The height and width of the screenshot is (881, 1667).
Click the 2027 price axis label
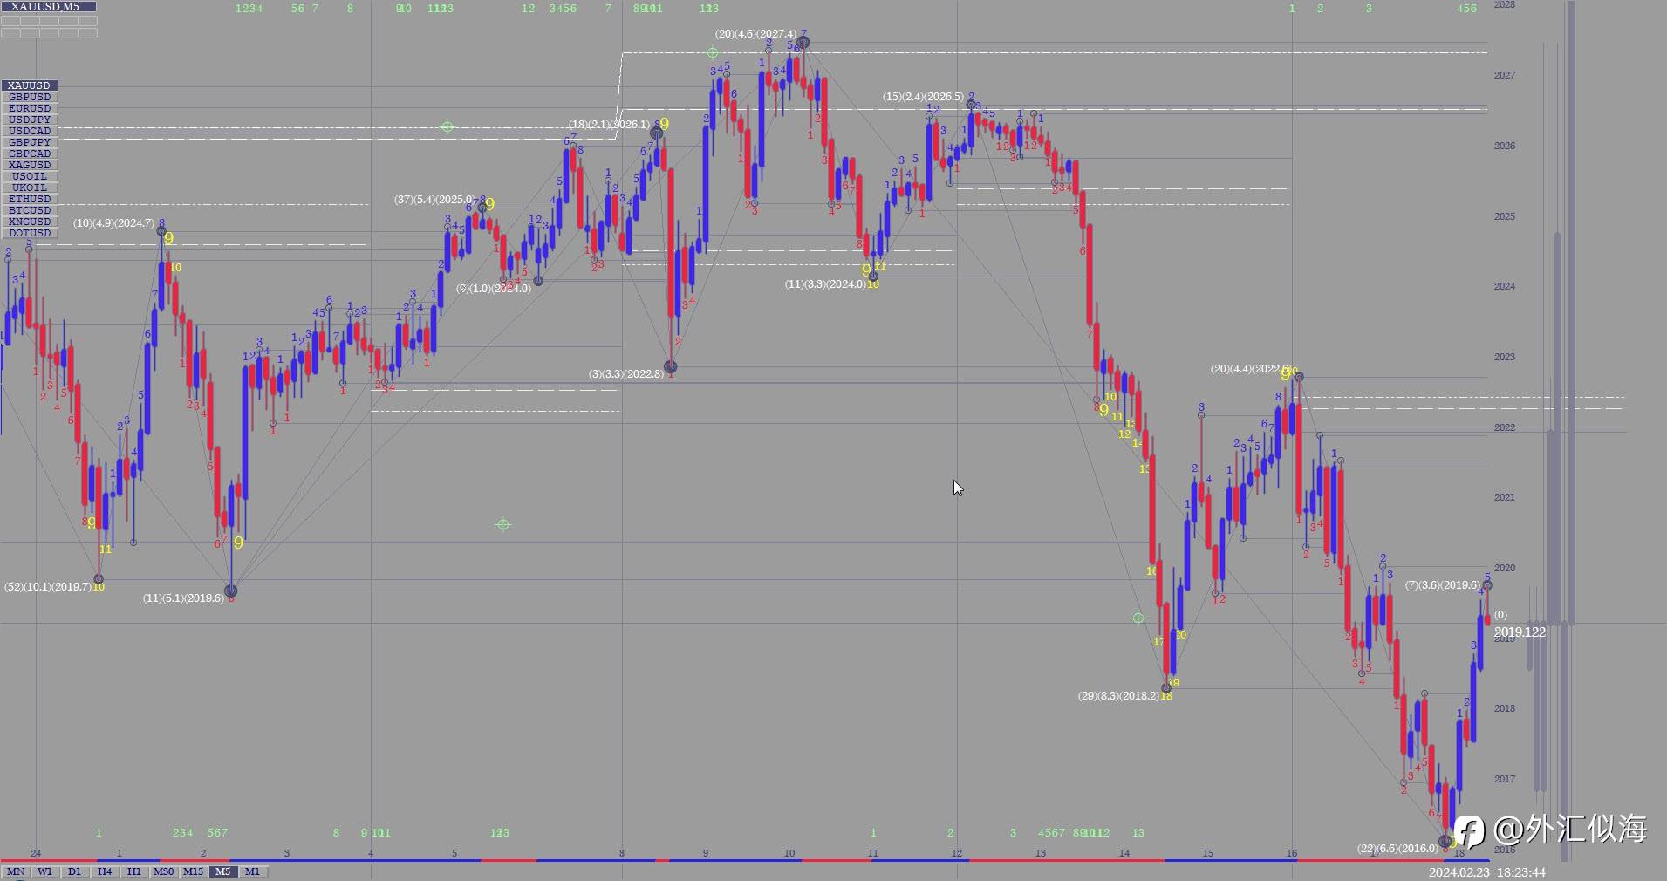pos(1504,75)
